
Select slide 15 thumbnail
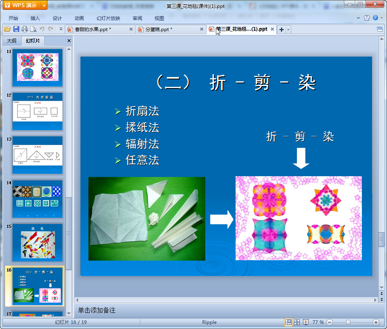tap(38, 243)
